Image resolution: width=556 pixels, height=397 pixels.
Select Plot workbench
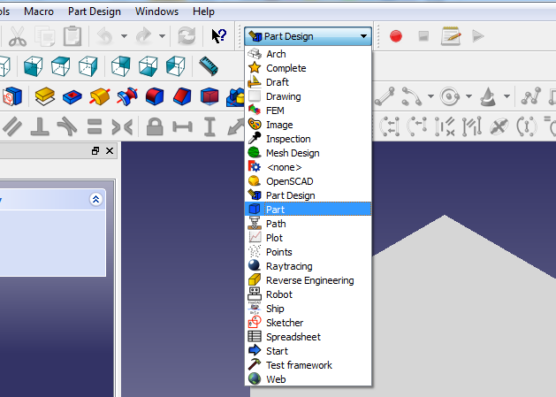click(308, 238)
